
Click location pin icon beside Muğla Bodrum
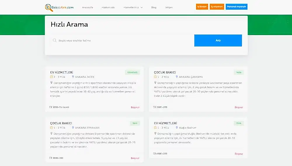click(x=177, y=128)
